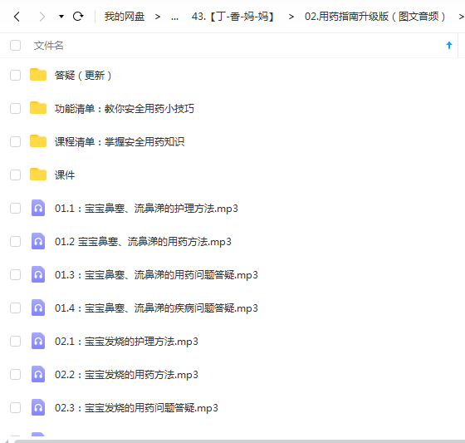Open file 02.3：宝宝发烧的用药问题答疑.mp3
This screenshot has width=465, height=443.
pos(136,408)
